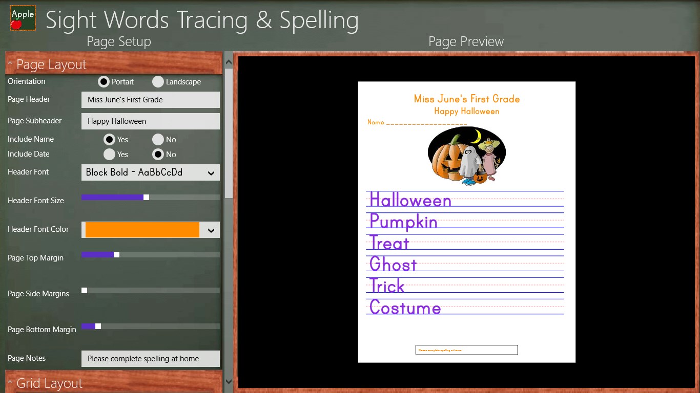
Task: Choose No for Include Name
Action: click(158, 139)
